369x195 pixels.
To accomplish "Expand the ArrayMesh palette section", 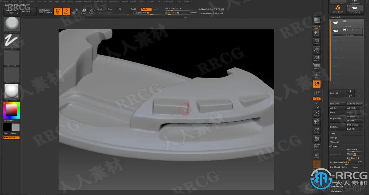I will (337, 187).
